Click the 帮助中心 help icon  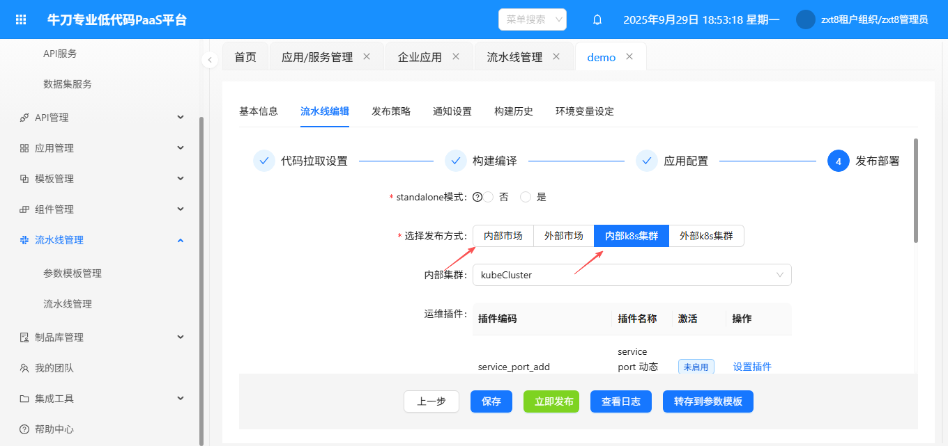pyautogui.click(x=24, y=429)
